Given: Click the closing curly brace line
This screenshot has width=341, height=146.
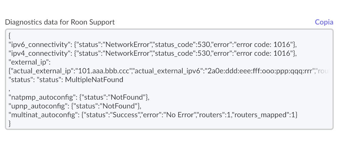Looking at the screenshot, I should tap(10, 123).
